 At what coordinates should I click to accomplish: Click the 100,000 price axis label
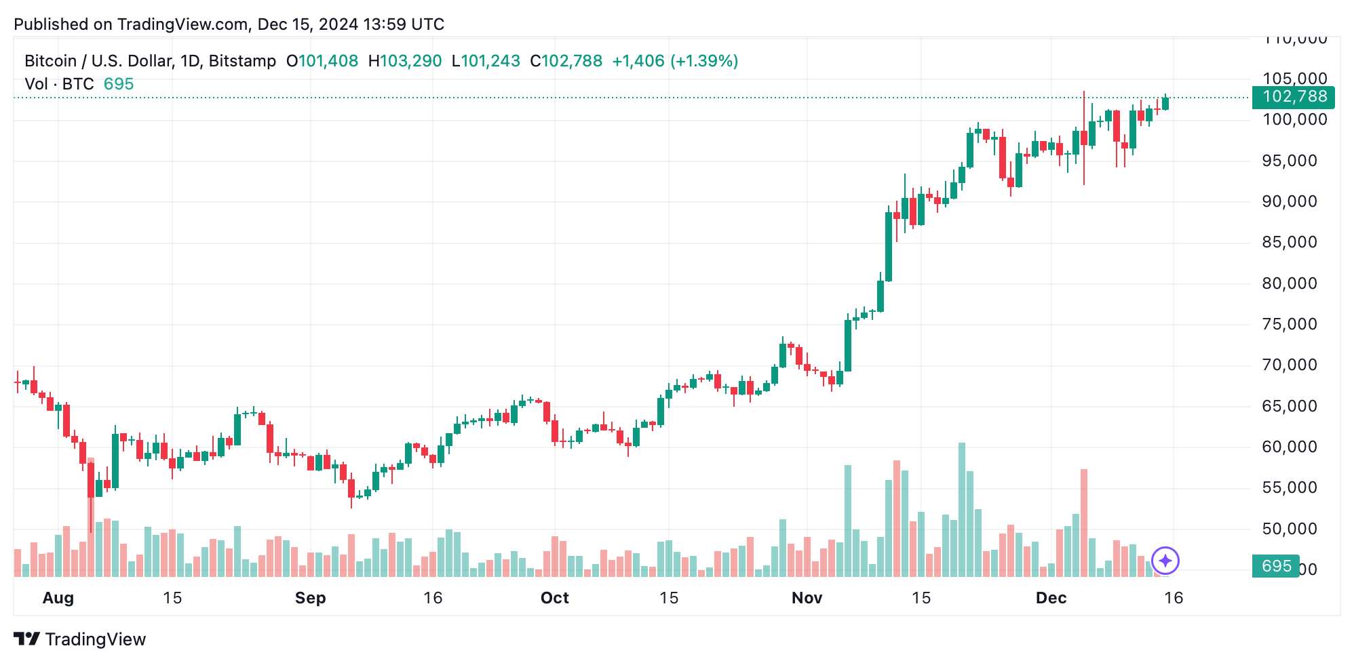click(1295, 120)
